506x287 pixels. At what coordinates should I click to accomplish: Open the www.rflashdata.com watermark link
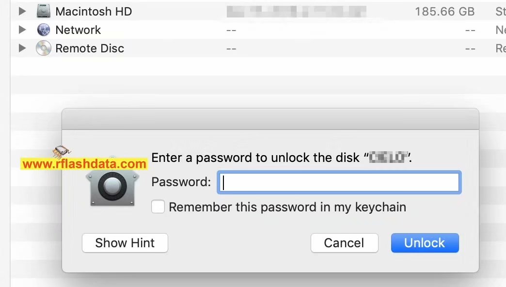84,164
